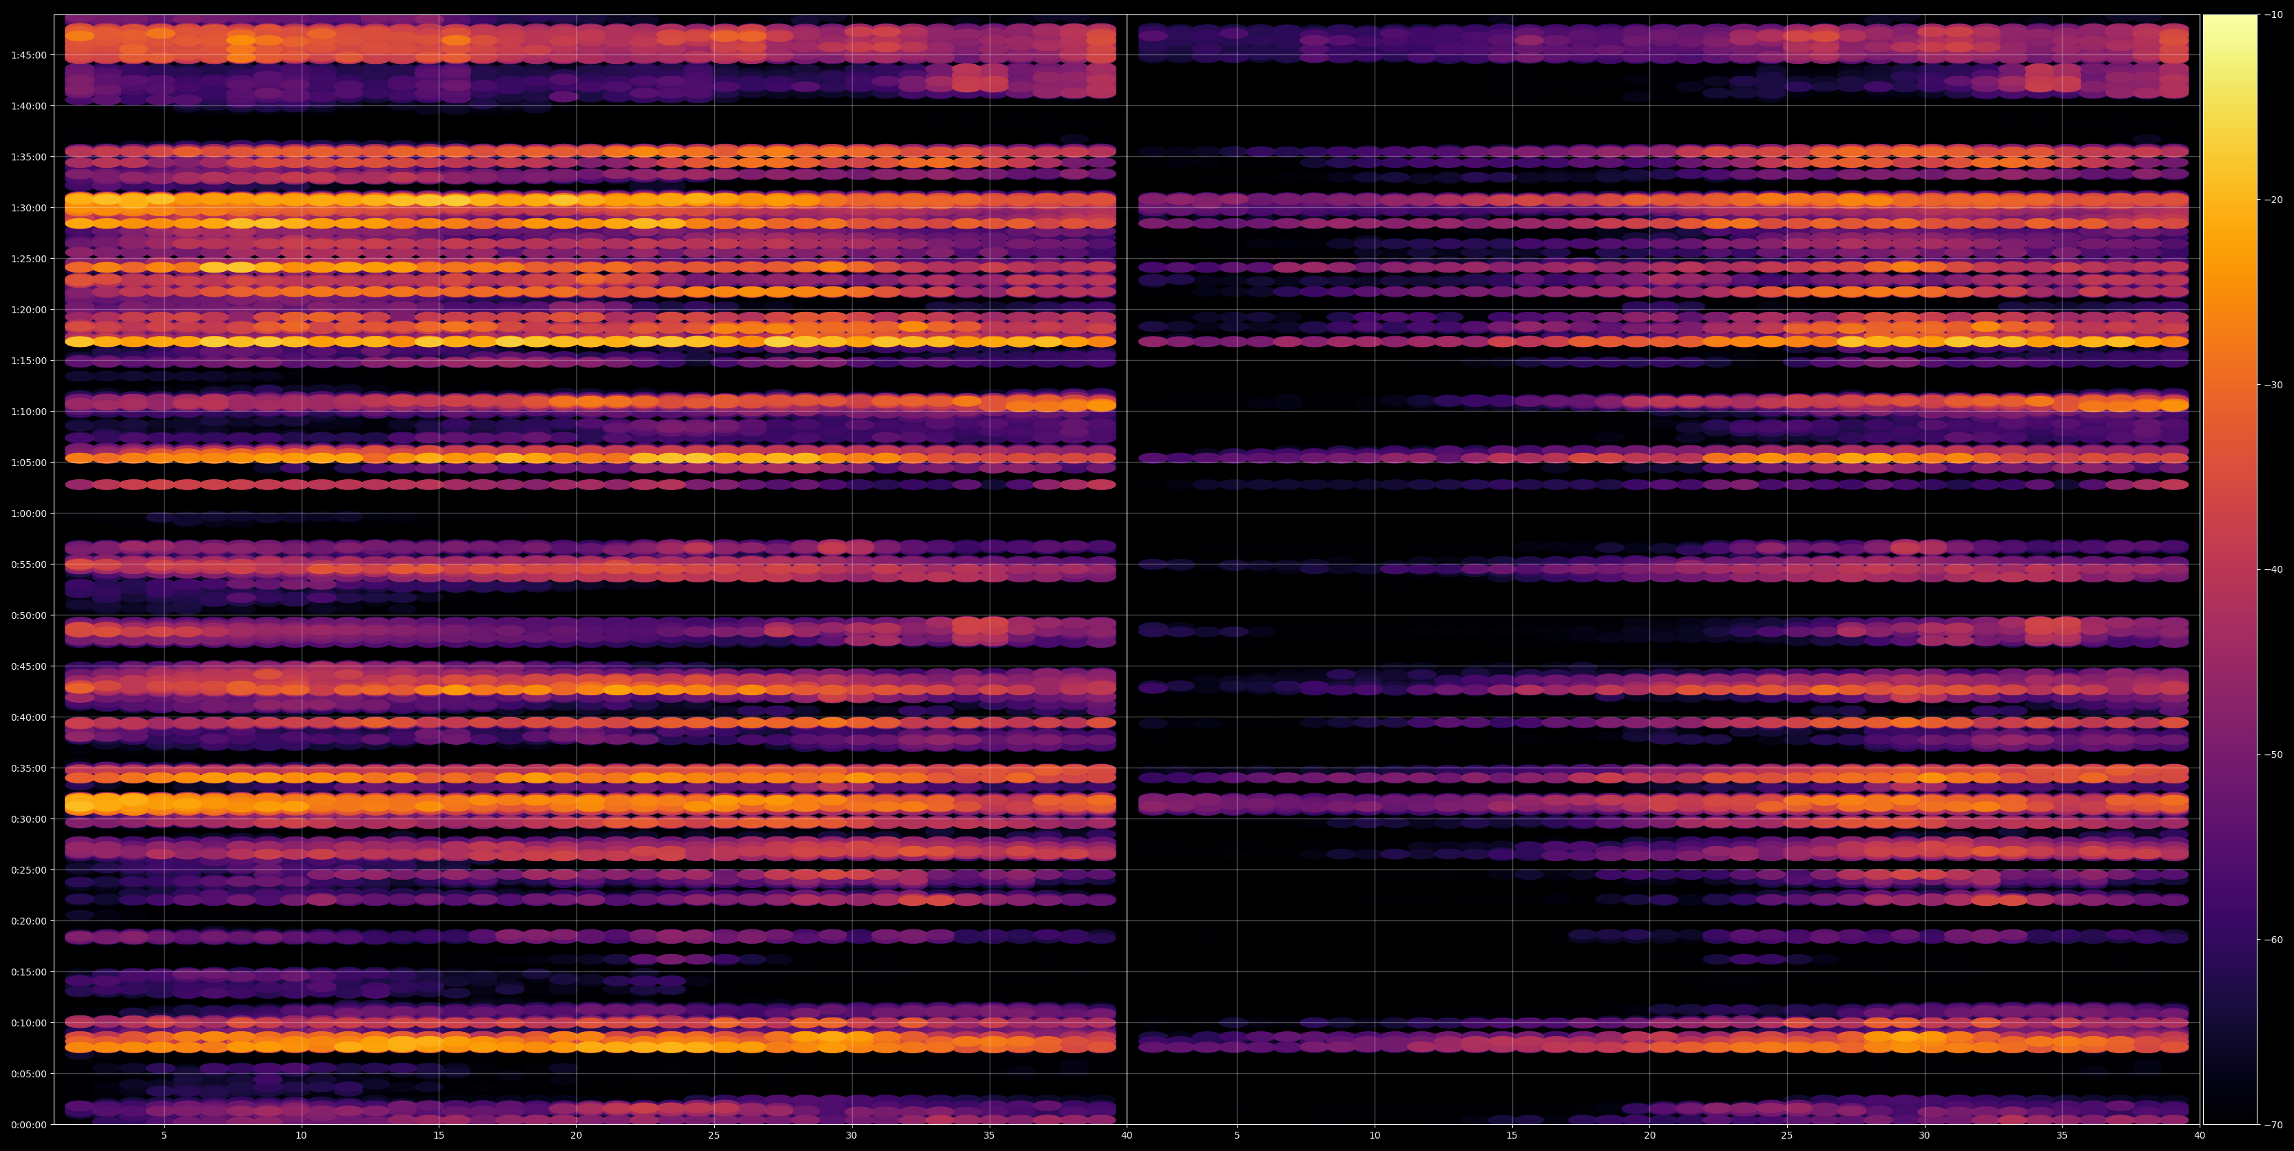Viewport: 2294px width, 1151px height.
Task: Select the 0:10:00 y-axis label
Action: [28, 1023]
